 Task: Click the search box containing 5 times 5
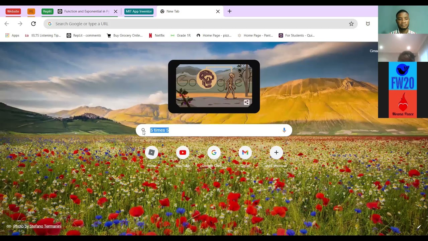tap(214, 130)
